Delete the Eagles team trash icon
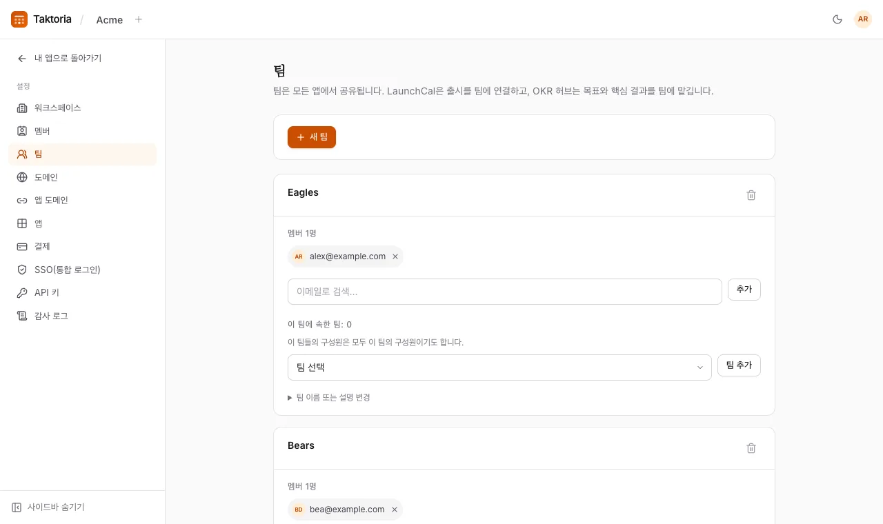 [751, 195]
